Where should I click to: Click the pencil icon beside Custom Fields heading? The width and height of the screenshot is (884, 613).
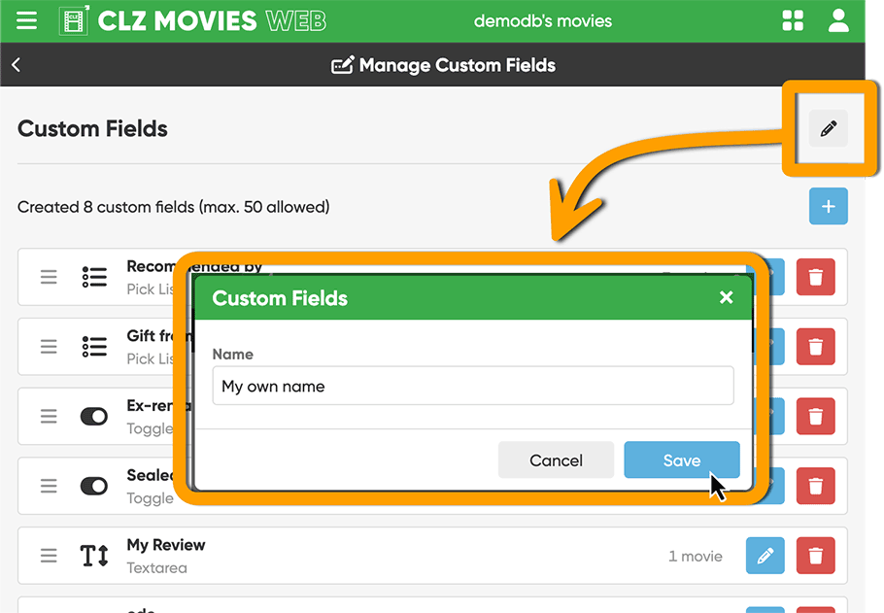(828, 128)
